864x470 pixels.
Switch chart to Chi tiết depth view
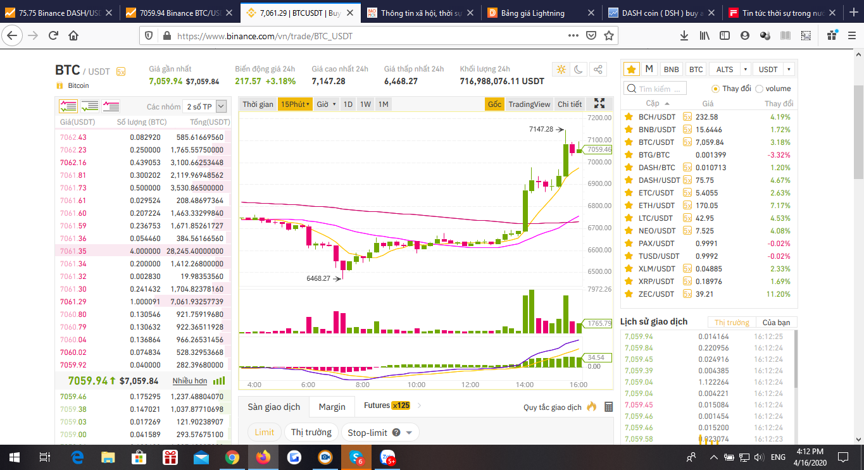click(x=570, y=104)
